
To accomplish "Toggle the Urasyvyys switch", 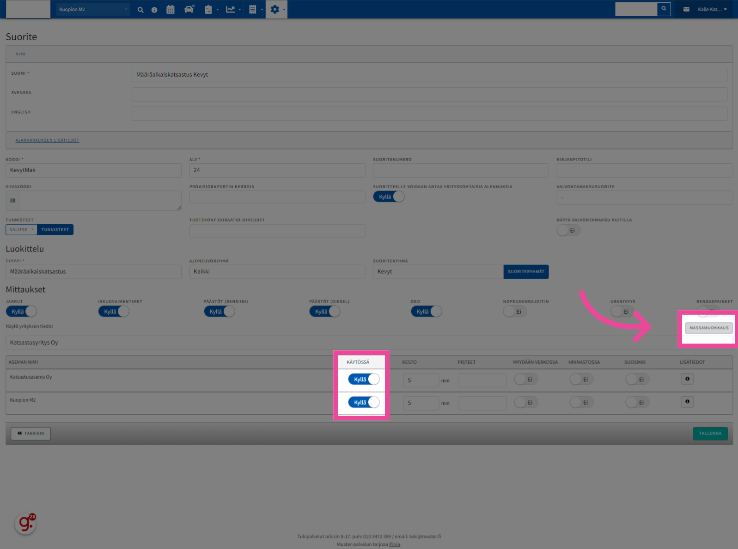I will [x=622, y=312].
